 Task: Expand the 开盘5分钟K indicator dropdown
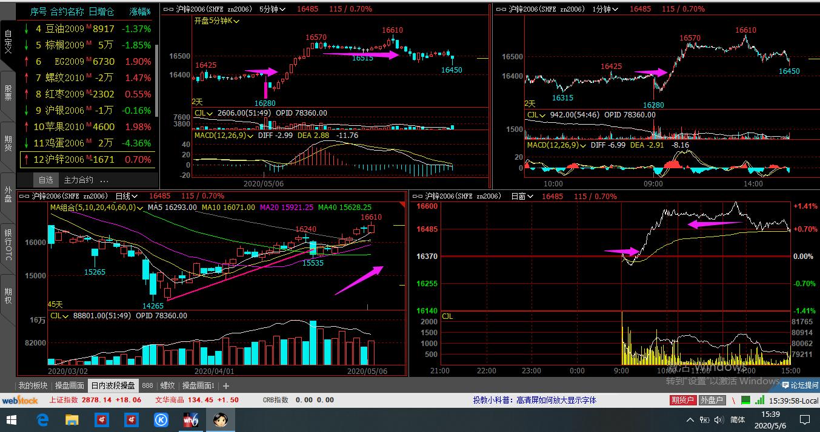tap(216, 21)
